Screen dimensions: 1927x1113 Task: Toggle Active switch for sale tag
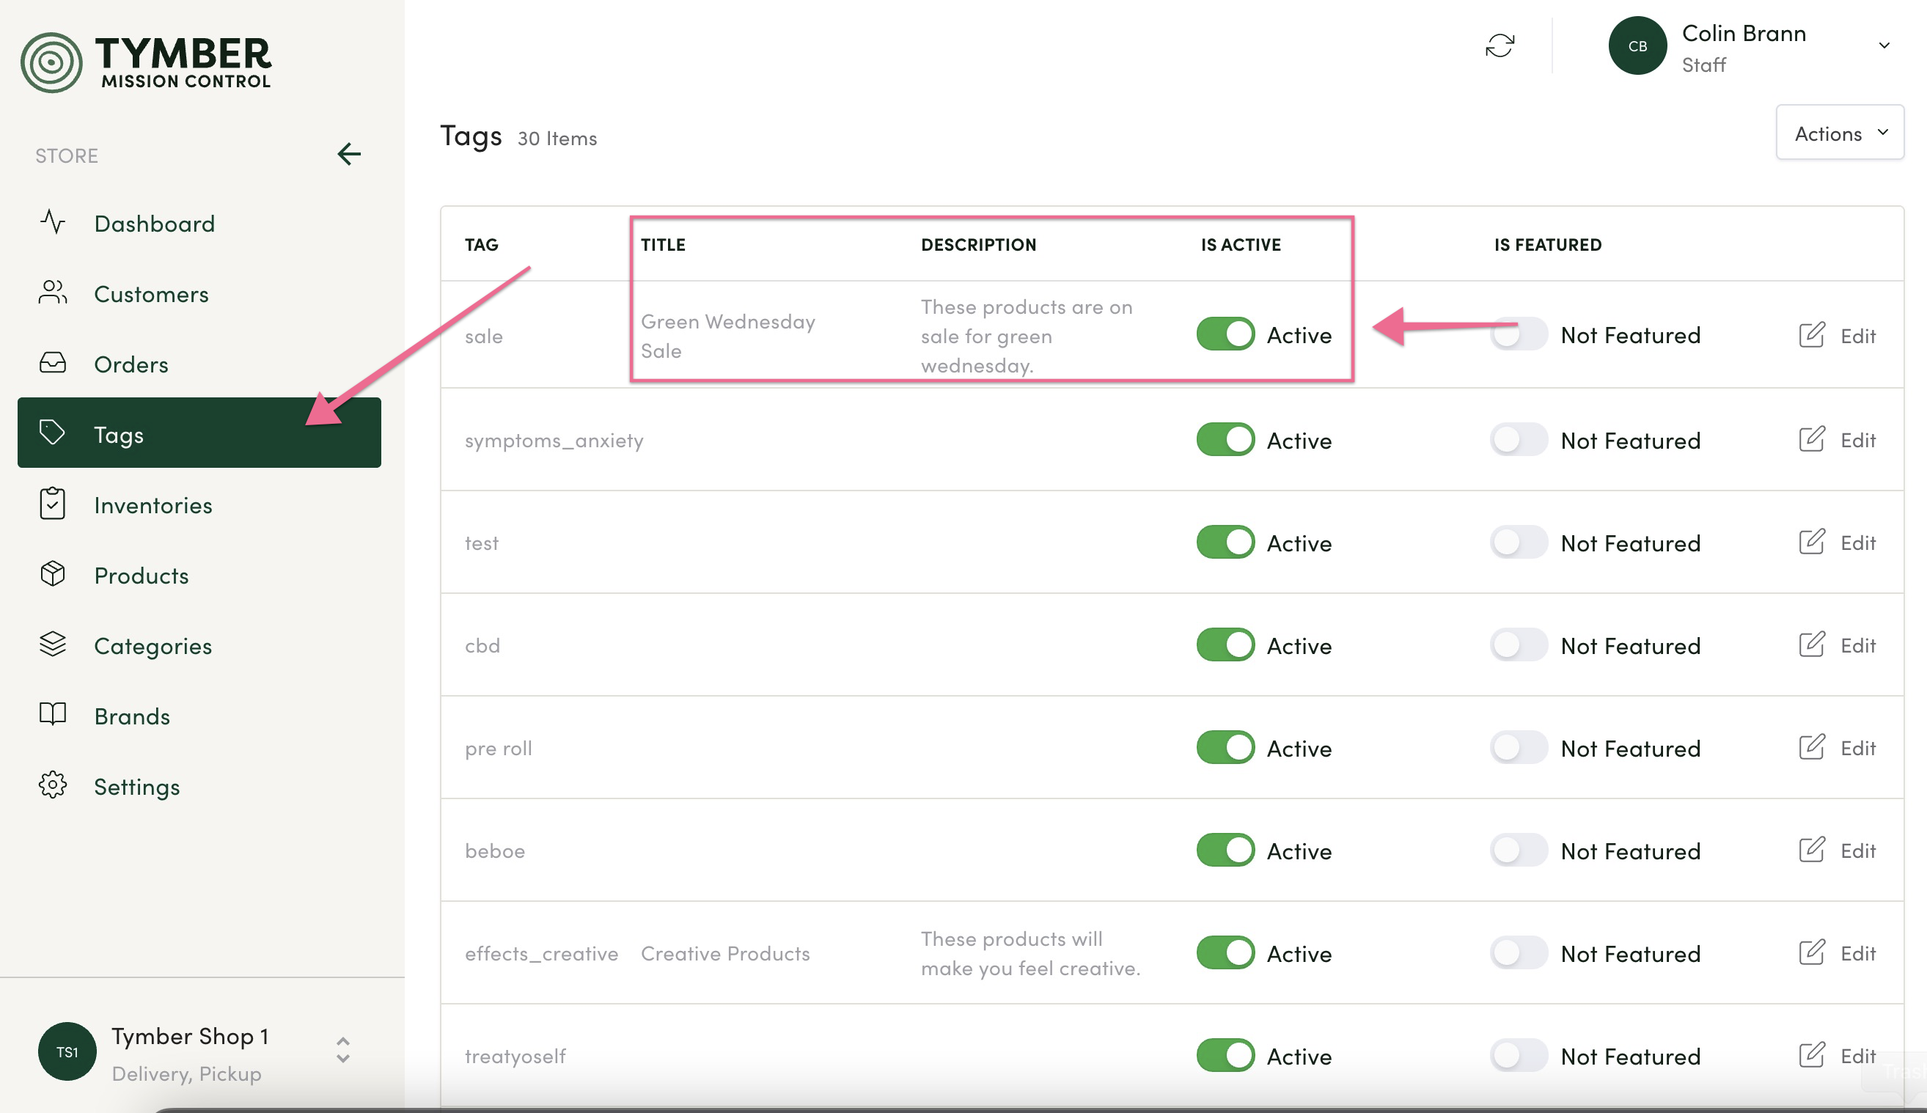1225,334
